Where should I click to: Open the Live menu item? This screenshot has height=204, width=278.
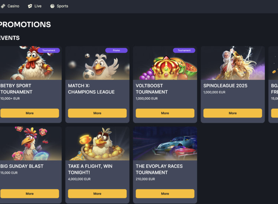35,6
